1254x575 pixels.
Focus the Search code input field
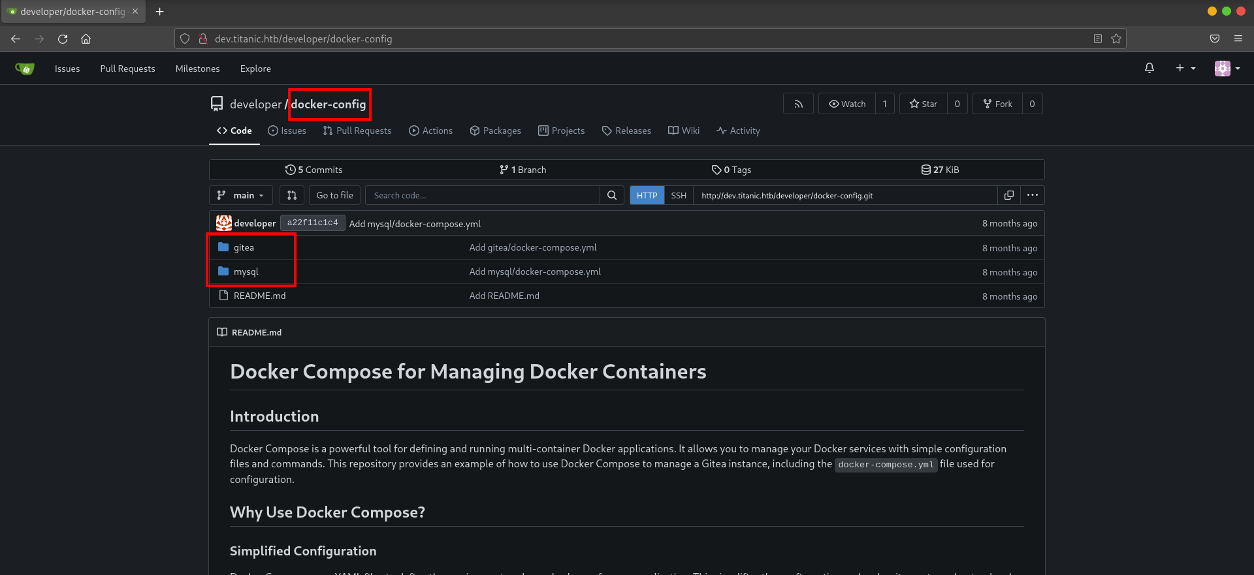pos(483,195)
